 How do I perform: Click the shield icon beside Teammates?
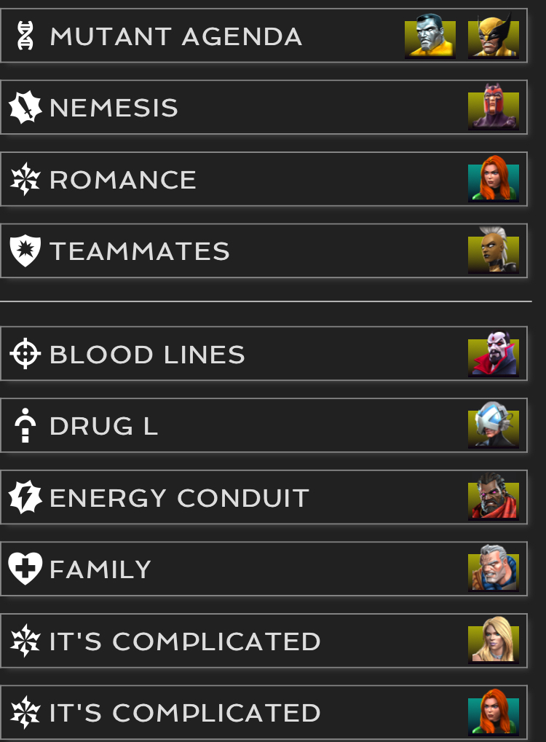(x=25, y=250)
